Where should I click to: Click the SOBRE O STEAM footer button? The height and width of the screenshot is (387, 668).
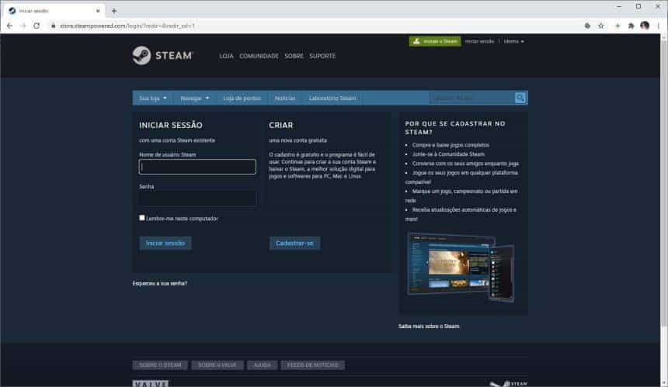tap(160, 365)
